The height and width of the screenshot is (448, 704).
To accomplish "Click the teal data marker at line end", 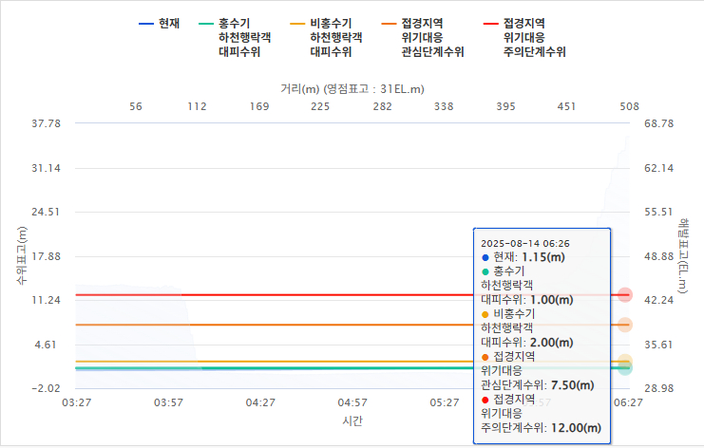I will (624, 367).
